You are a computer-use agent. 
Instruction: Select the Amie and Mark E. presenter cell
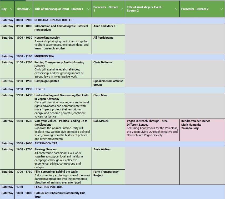tap(108, 29)
